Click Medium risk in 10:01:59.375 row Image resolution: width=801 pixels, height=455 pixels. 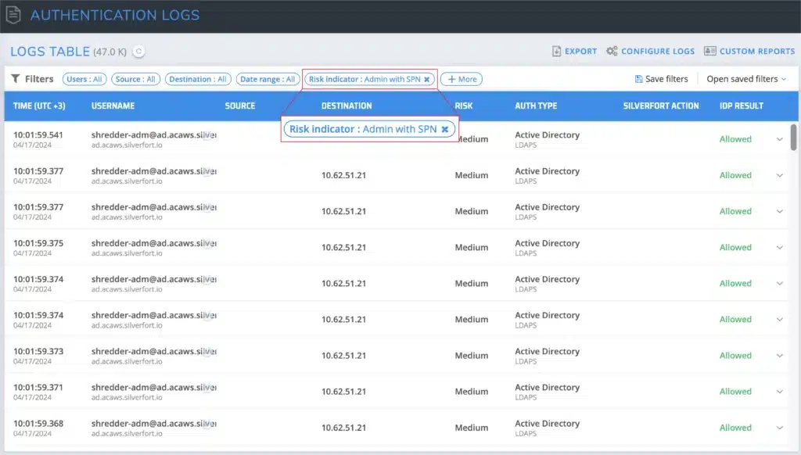tap(472, 247)
